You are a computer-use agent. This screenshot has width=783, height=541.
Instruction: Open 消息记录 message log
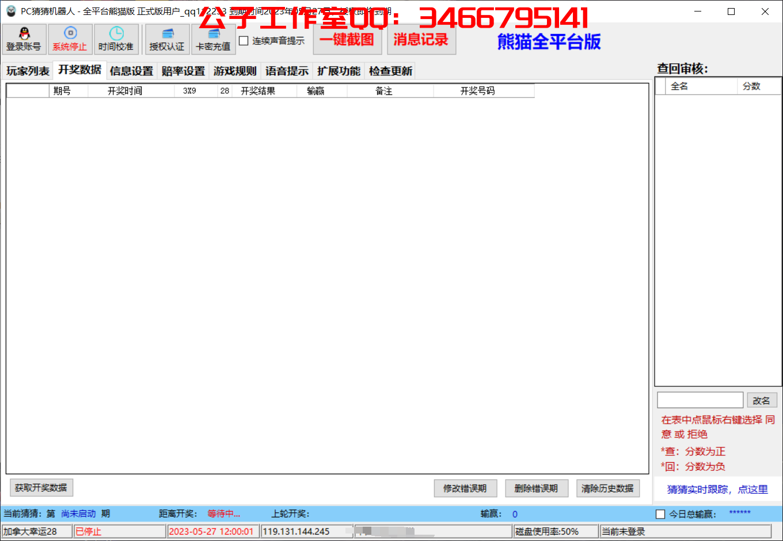[421, 40]
